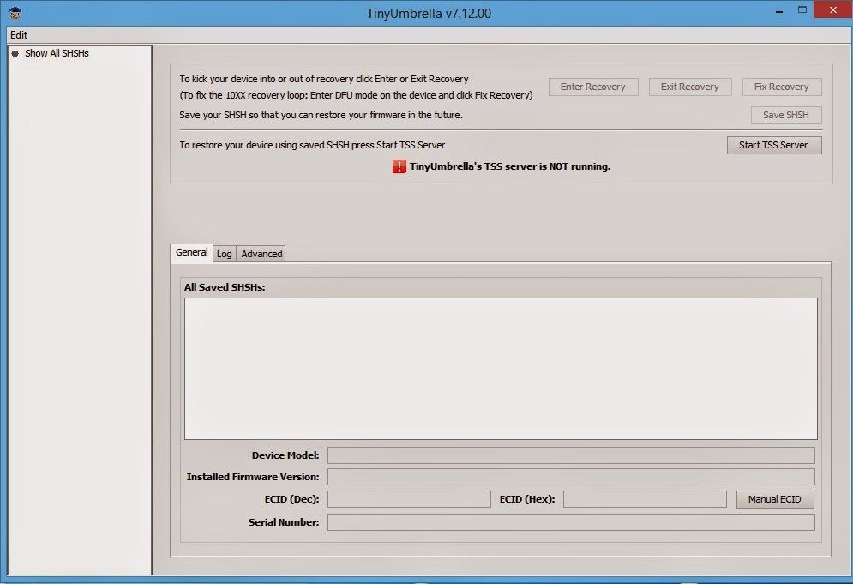This screenshot has height=584, width=853.
Task: Click the TinyUmbrella app icon in title bar
Action: point(15,13)
